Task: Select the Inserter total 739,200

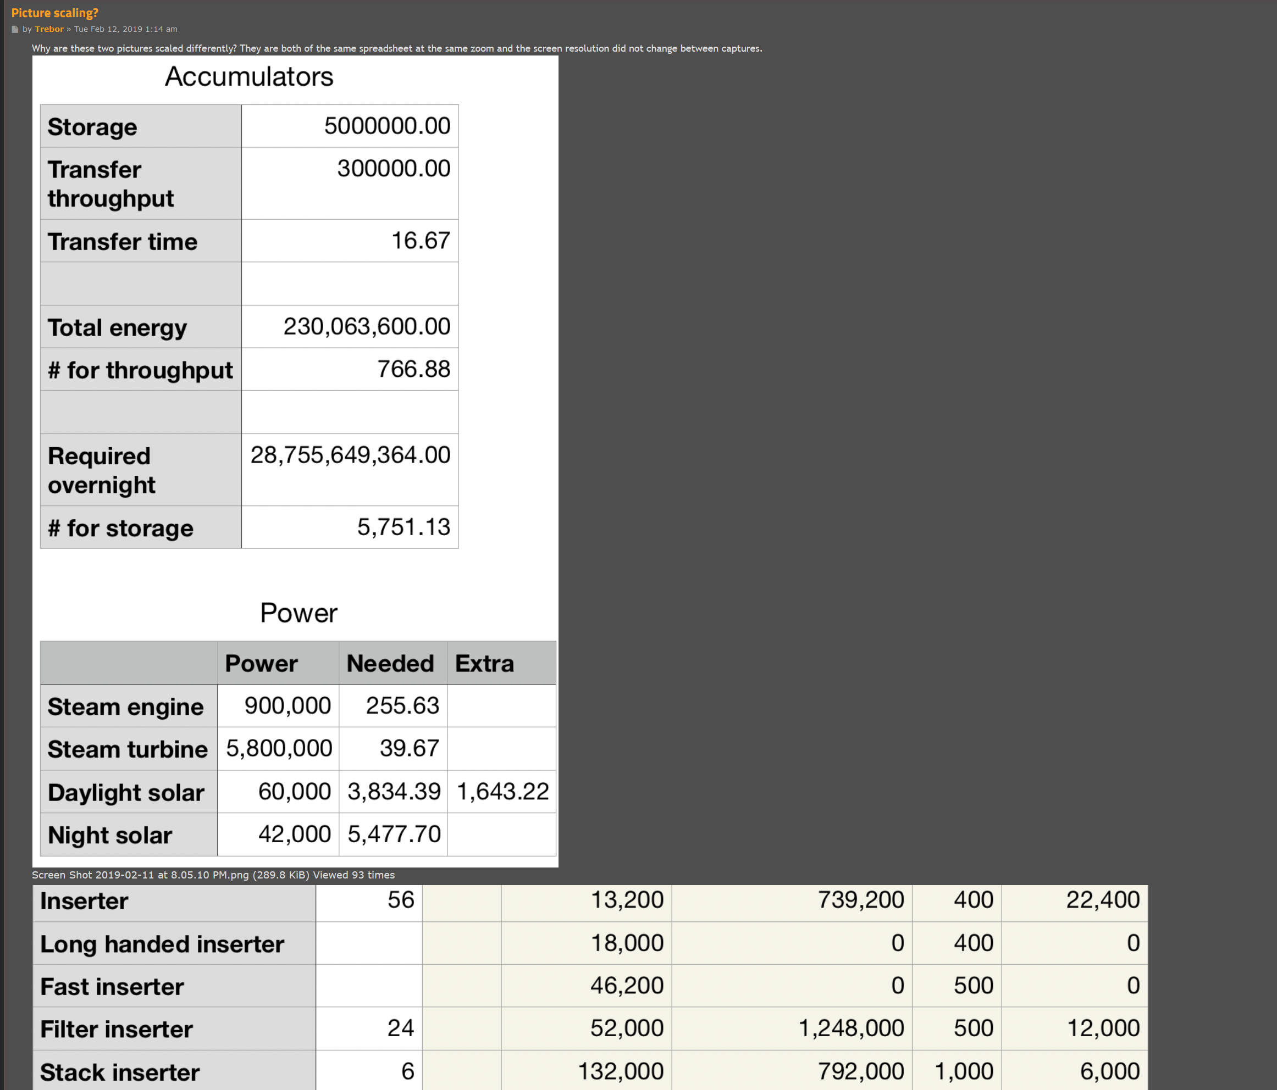Action: 860,900
